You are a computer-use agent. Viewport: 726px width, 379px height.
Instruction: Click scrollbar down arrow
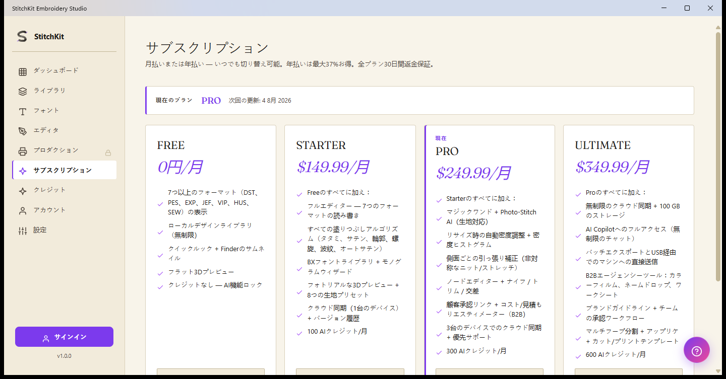(x=718, y=371)
